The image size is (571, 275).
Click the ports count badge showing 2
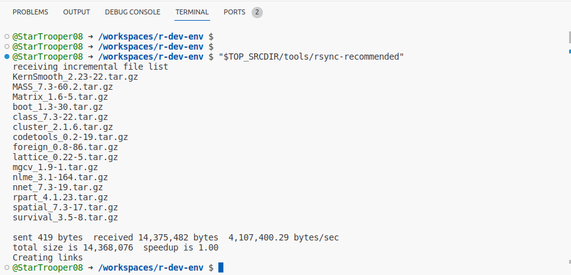tap(257, 13)
